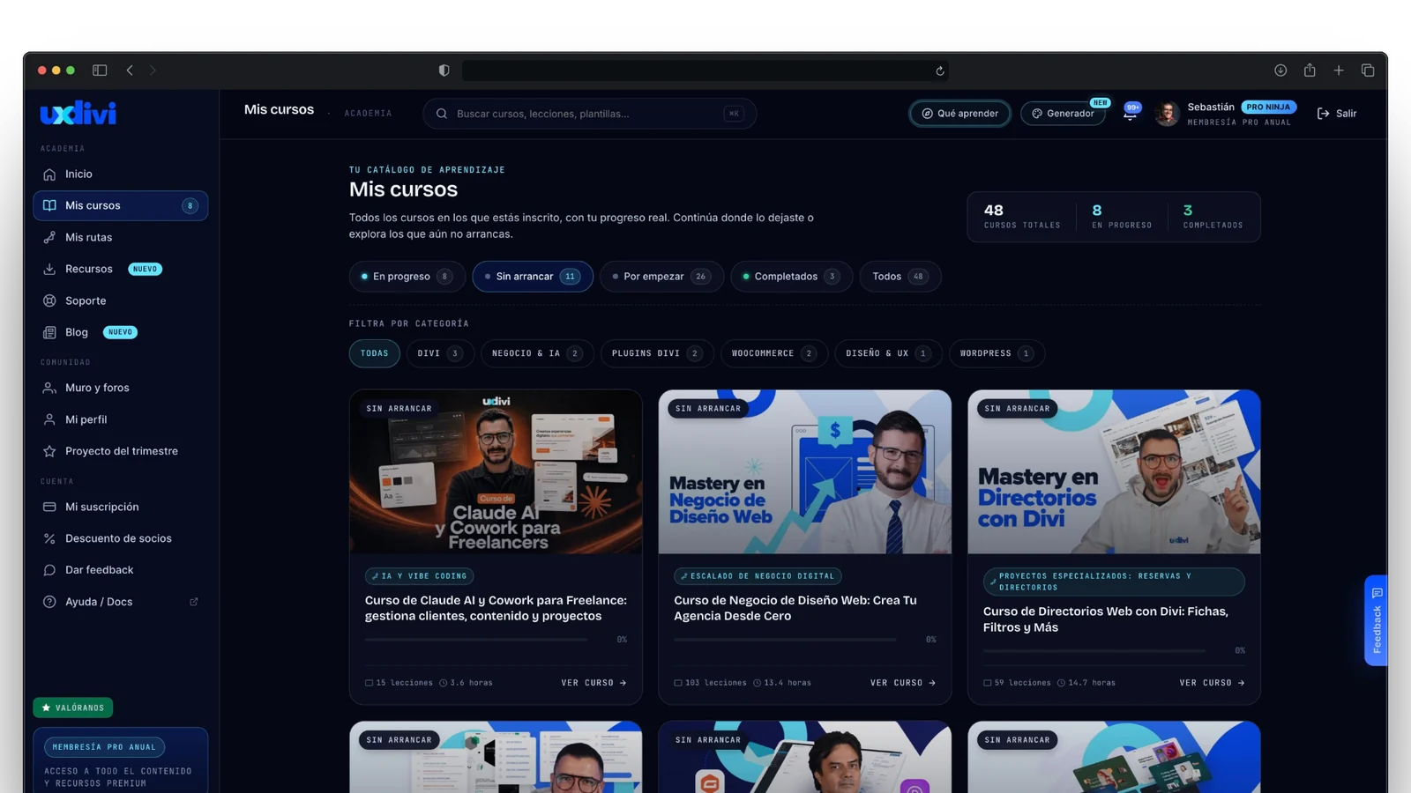Click Ver curso for Claude AI course
This screenshot has width=1411, height=793.
coord(594,683)
